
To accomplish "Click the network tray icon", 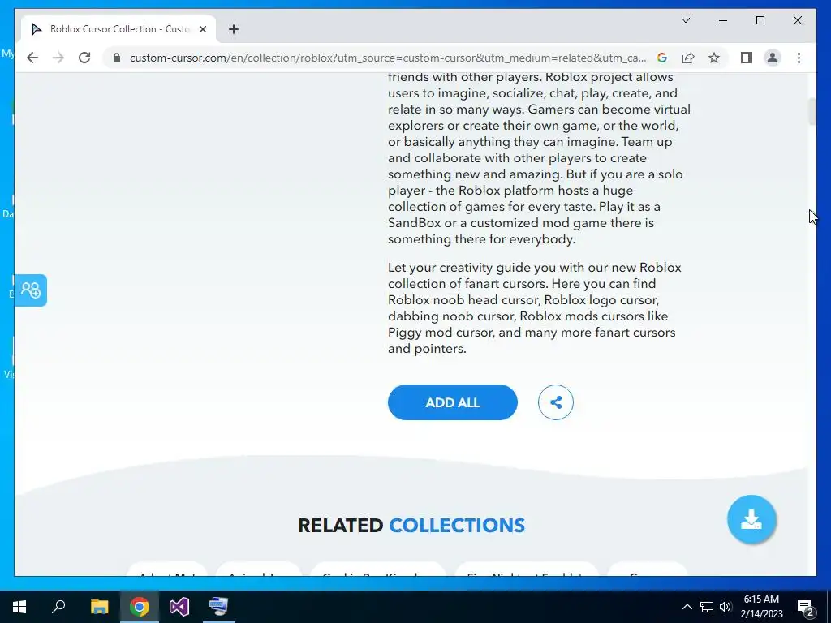I will [x=707, y=607].
